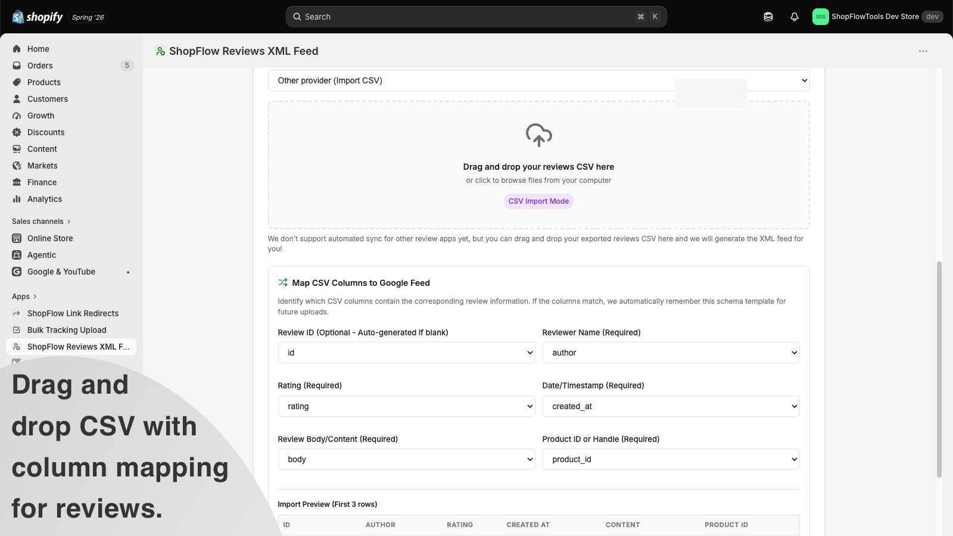Open the three-dot more actions menu

click(x=923, y=51)
